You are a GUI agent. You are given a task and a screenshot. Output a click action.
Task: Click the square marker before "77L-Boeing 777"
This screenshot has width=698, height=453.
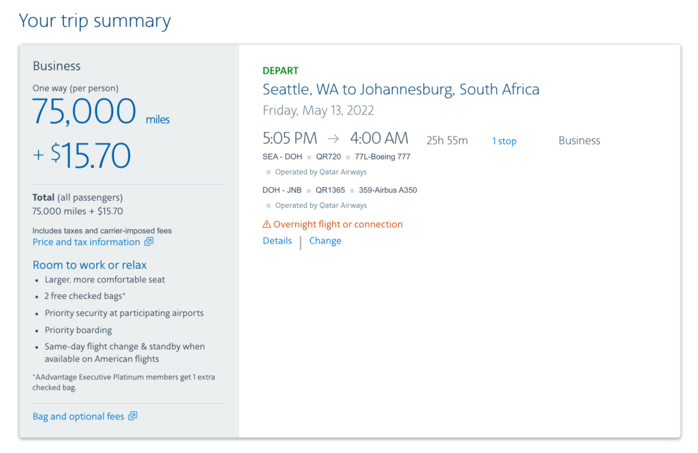349,156
